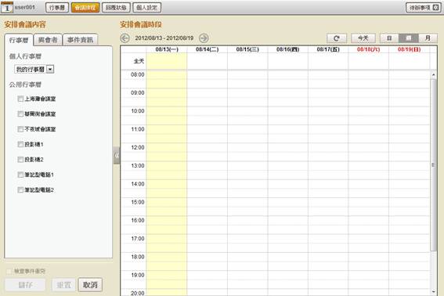Toggle the 檢查事件衝突 checkbox
Screen dimensions: 444x296
click(9, 272)
